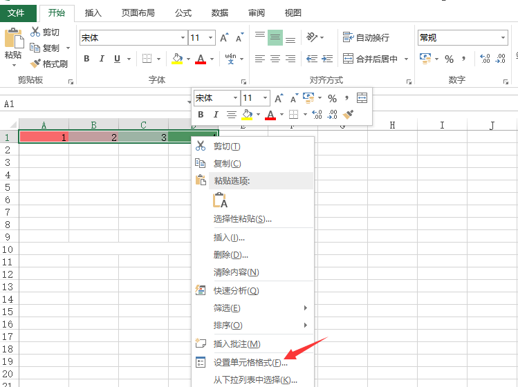Choose Insert Comment (插入批注) in context menu

point(252,343)
